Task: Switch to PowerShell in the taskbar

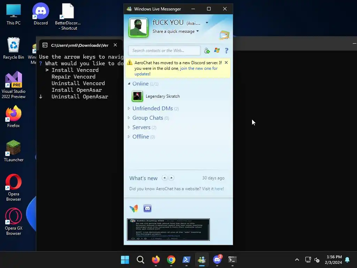Action: point(187,260)
